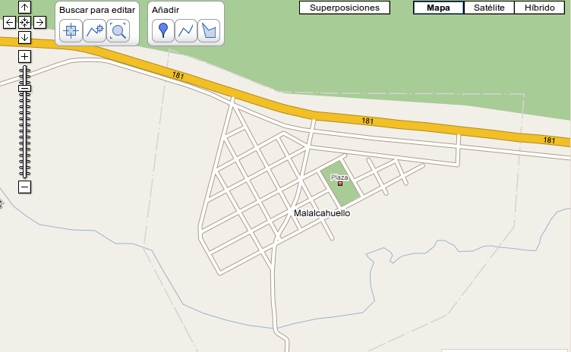Click the center map reset button
This screenshot has height=352, width=571.
click(24, 23)
